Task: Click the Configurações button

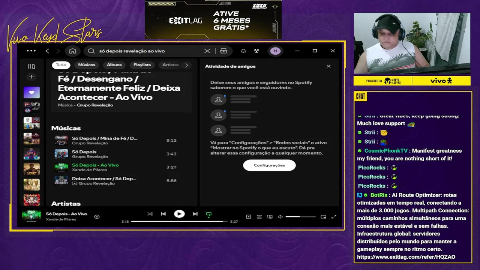Action: 269,165
